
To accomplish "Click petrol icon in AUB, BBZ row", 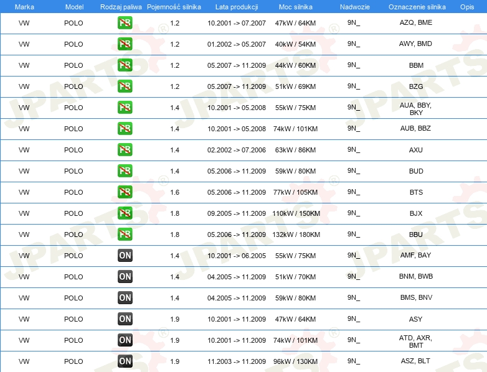I will tap(125, 128).
